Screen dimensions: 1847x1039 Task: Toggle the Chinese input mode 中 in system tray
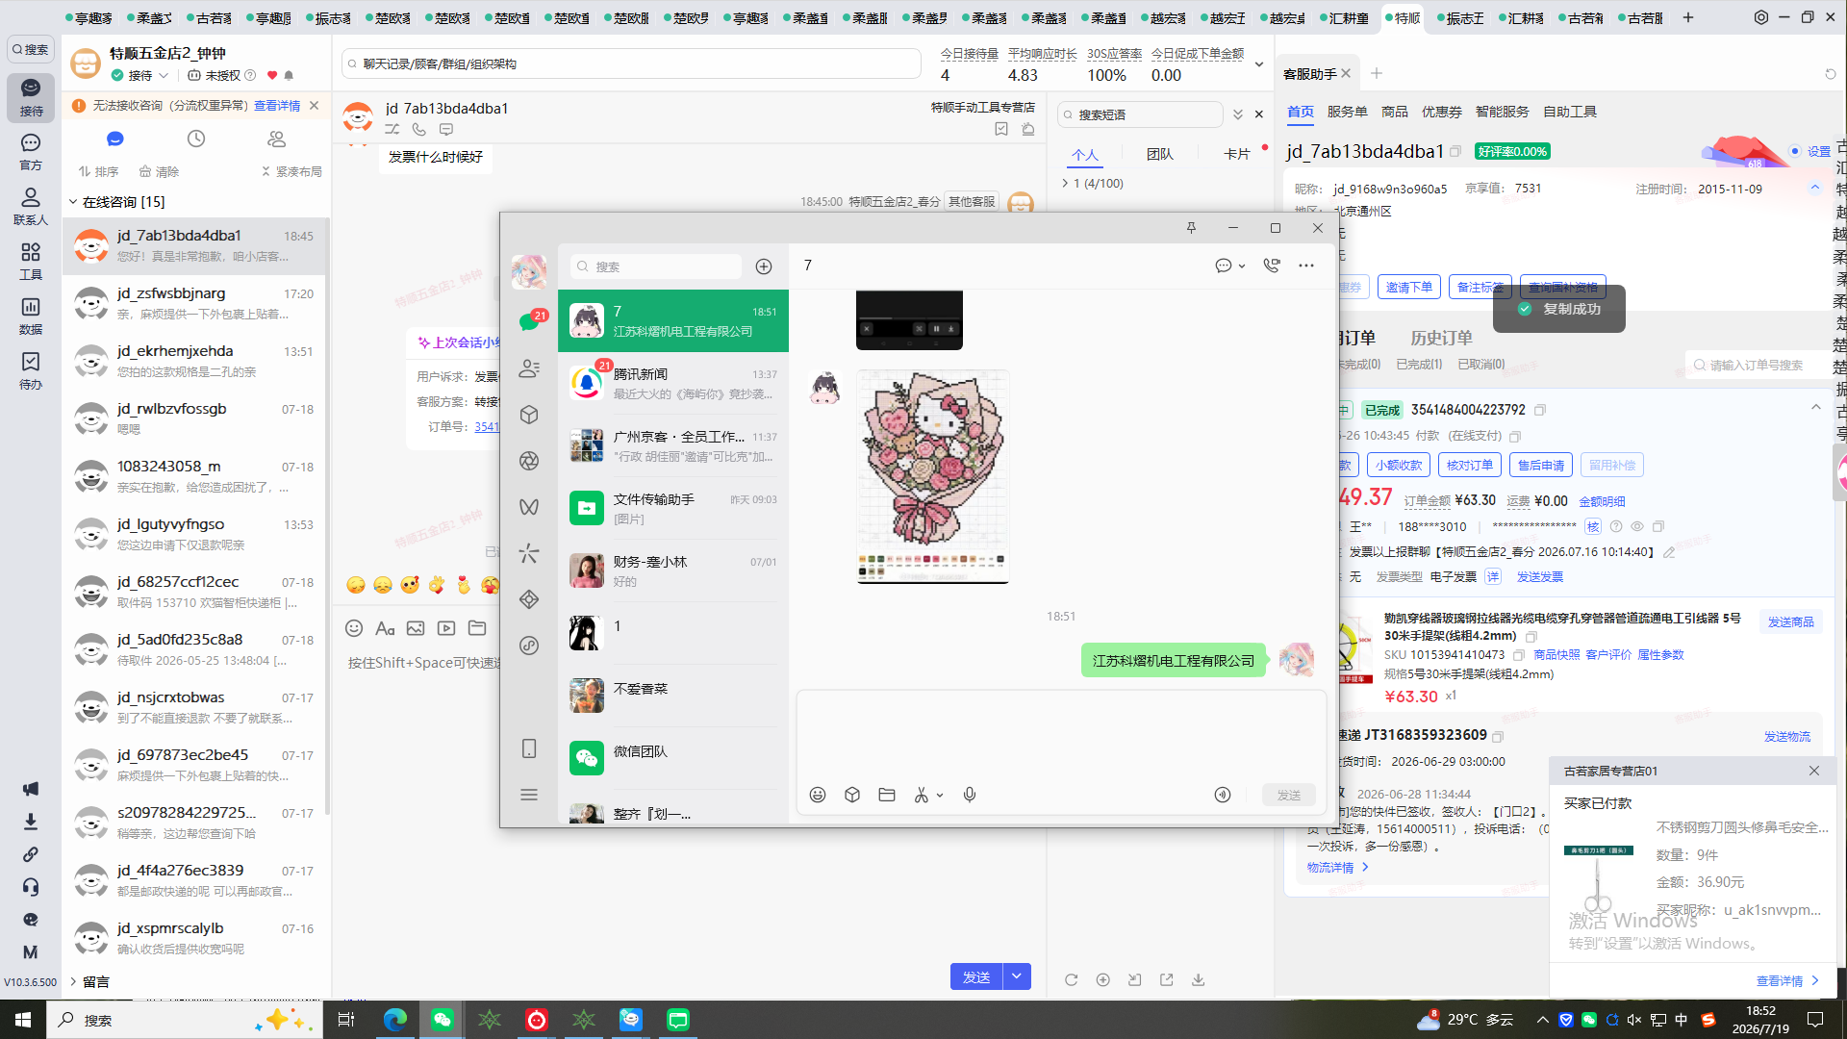point(1682,1020)
